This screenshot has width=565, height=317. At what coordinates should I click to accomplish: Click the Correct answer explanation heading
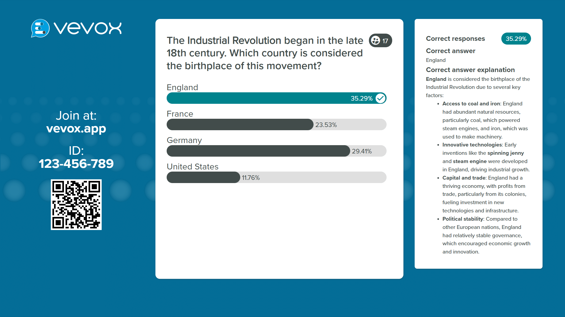tap(470, 70)
